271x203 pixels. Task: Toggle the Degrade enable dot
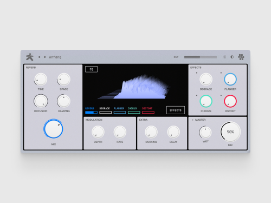pos(197,73)
